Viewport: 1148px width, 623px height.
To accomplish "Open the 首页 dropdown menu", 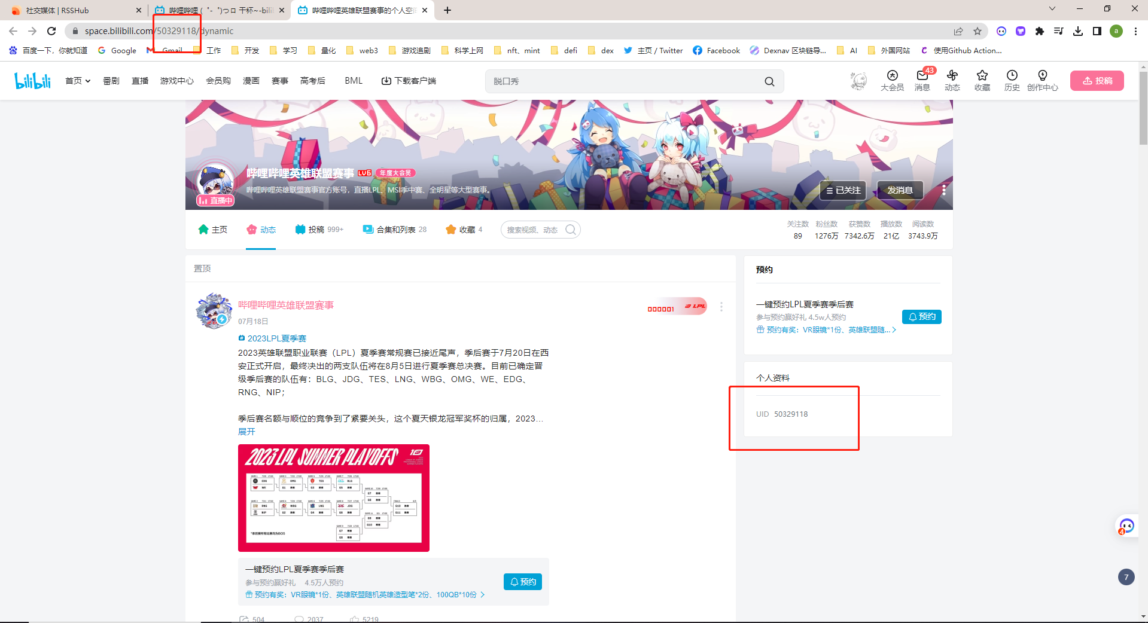I will pos(78,81).
